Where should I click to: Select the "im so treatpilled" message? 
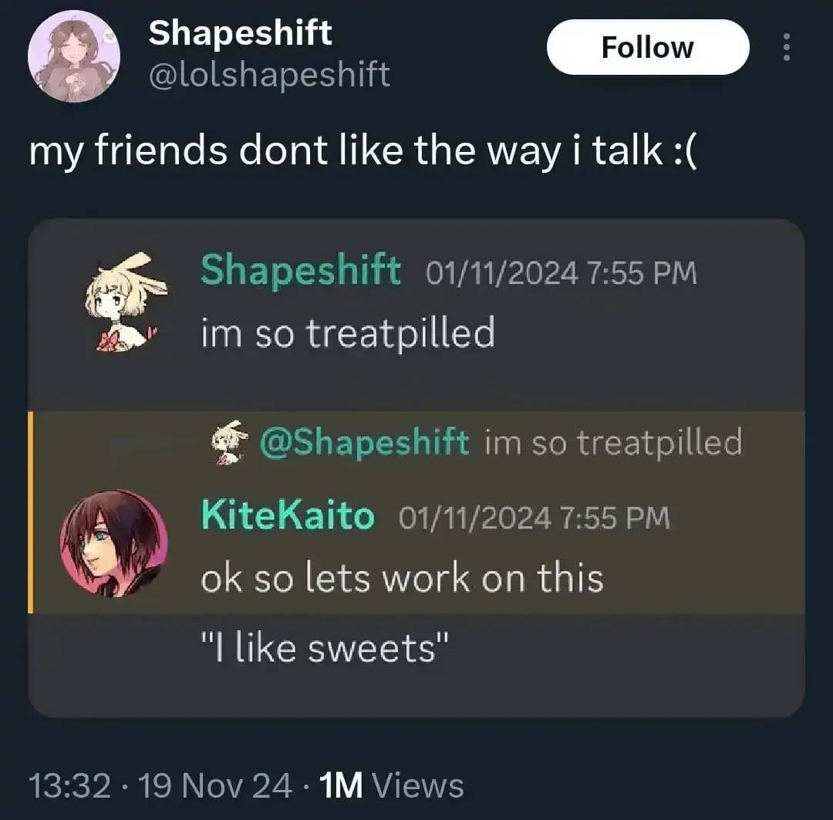348,333
